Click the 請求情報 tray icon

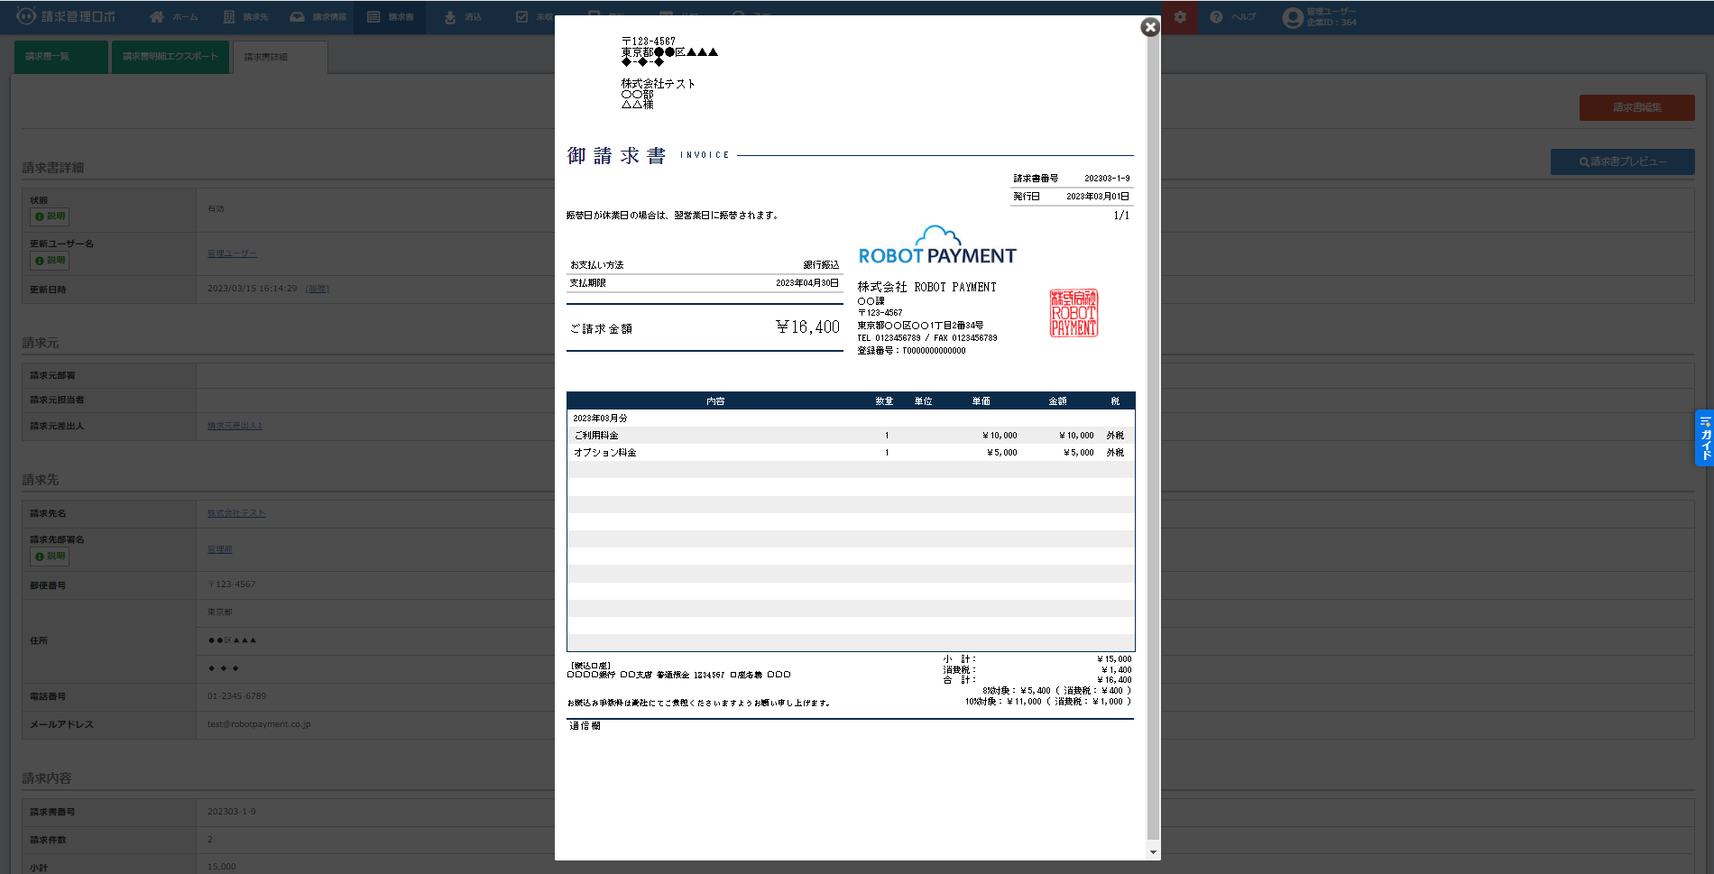(298, 17)
